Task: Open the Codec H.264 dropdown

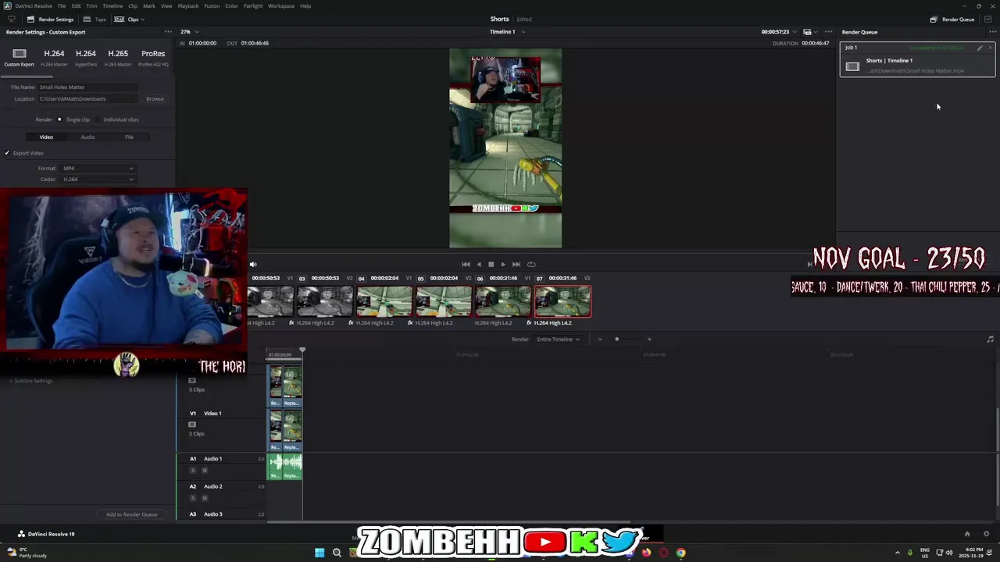Action: point(98,180)
